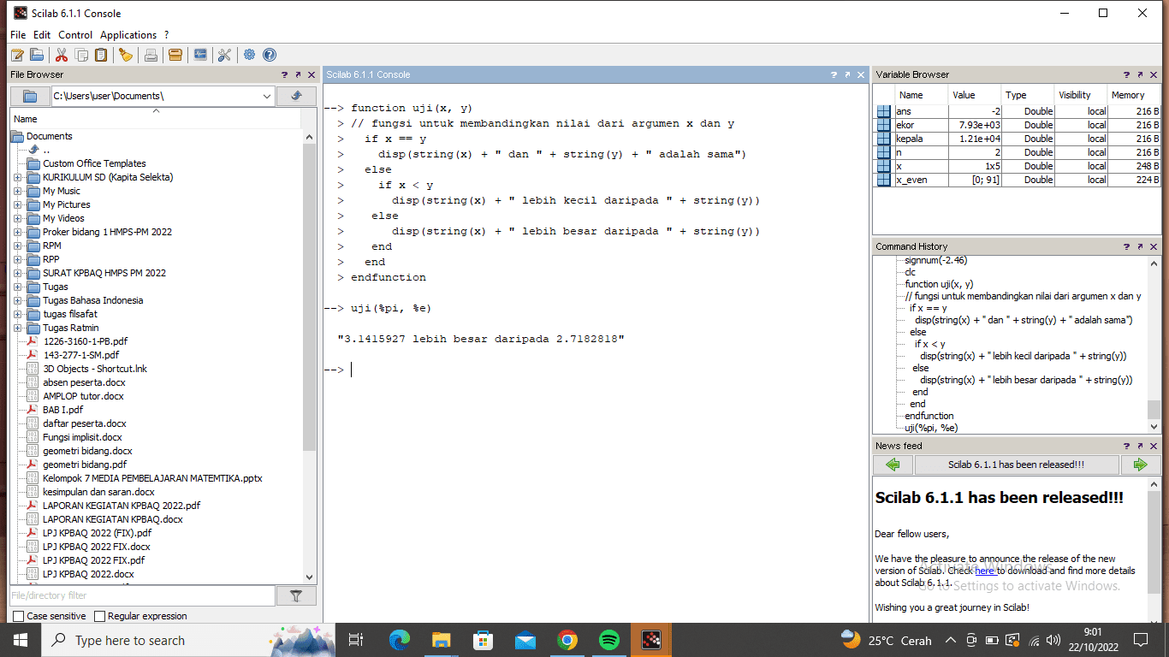The width and height of the screenshot is (1169, 657).
Task: Click the 'here' download link in News feed
Action: (985, 571)
